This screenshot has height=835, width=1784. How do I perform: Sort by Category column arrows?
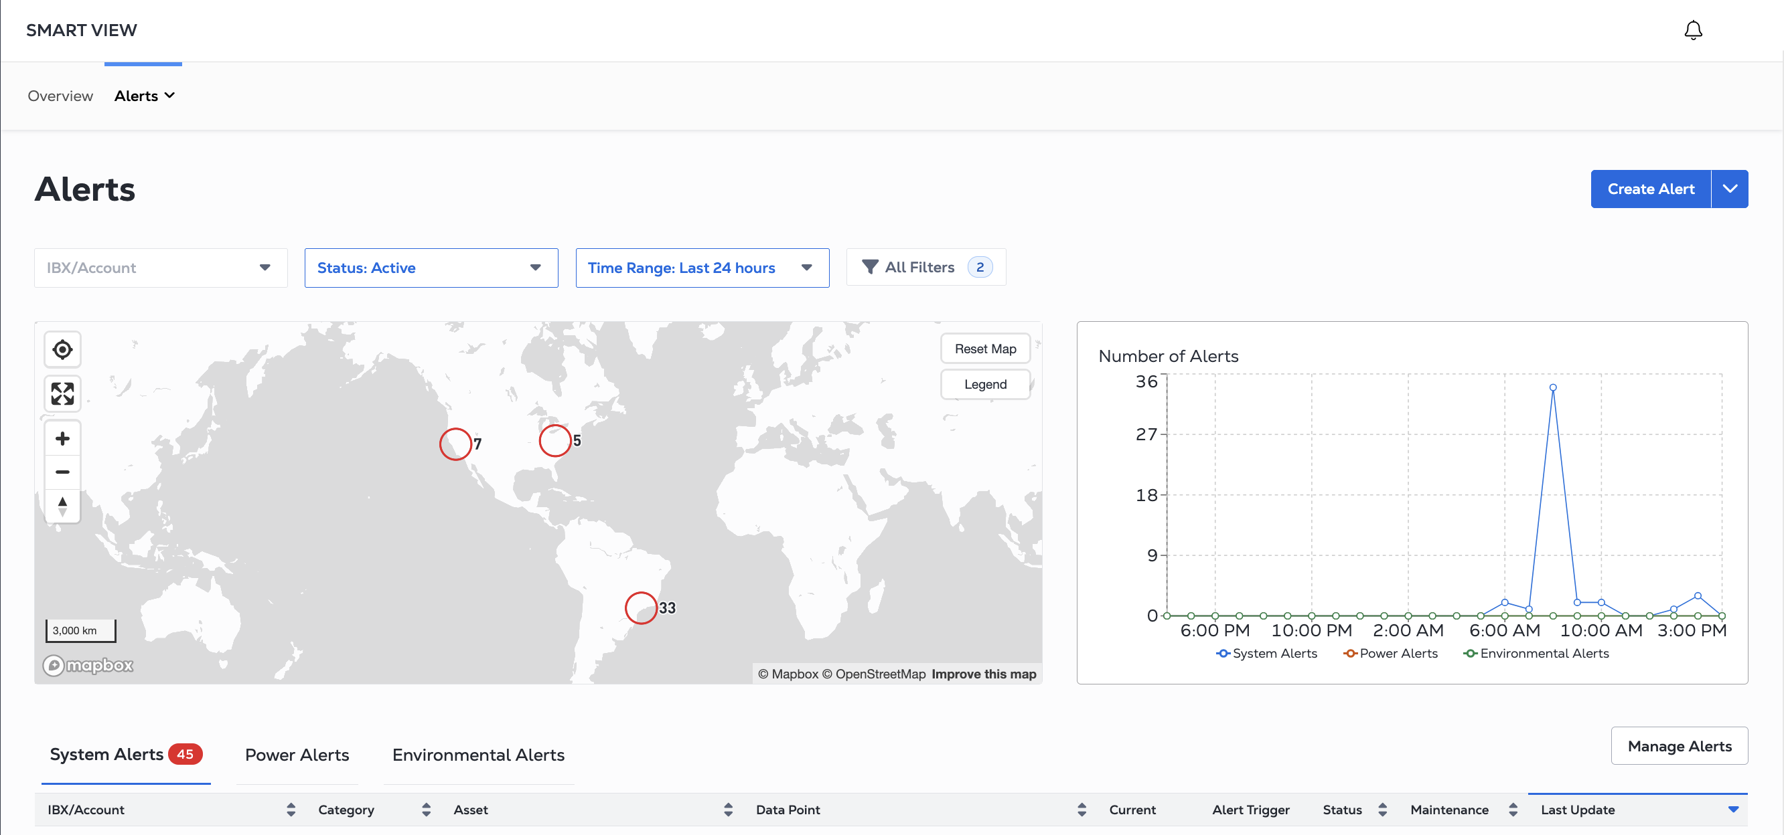point(426,810)
